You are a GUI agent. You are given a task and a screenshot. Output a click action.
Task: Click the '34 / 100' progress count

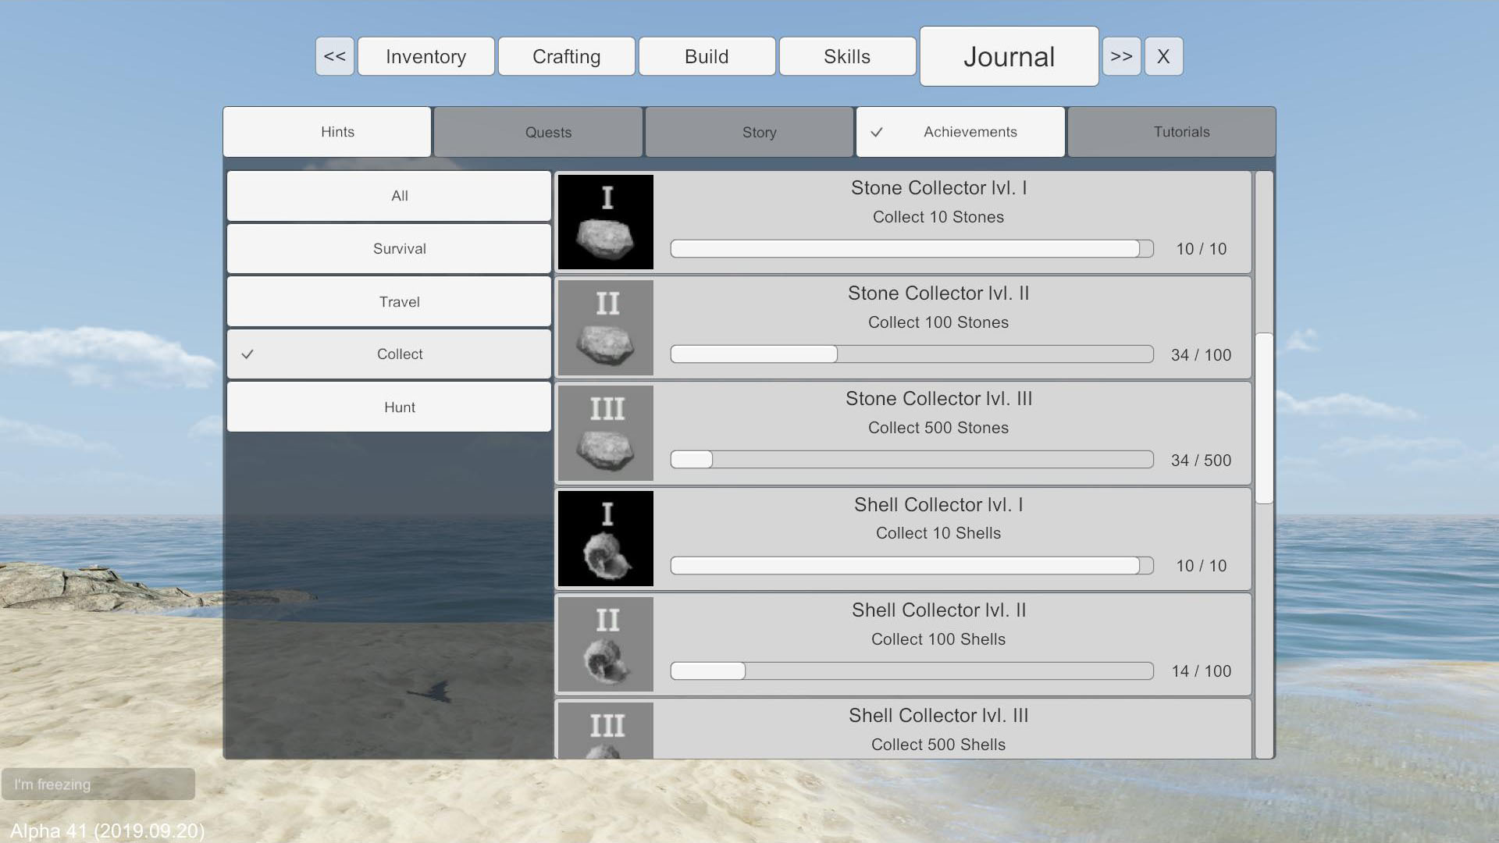pos(1201,355)
